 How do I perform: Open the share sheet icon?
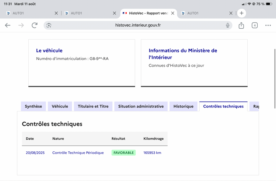click(241, 25)
